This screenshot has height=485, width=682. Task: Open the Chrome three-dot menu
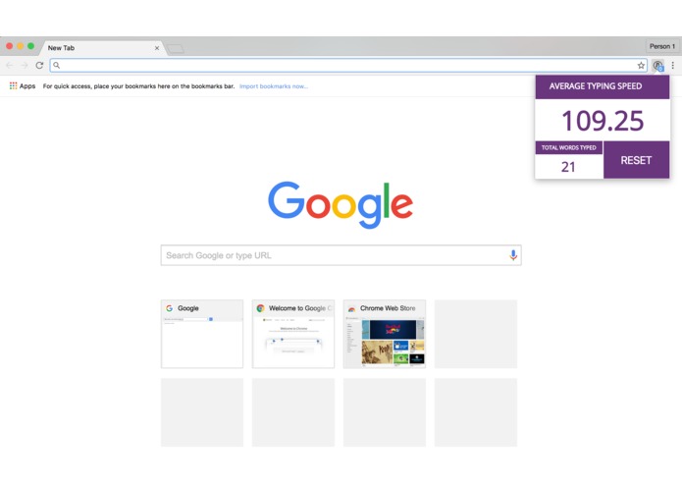(673, 65)
